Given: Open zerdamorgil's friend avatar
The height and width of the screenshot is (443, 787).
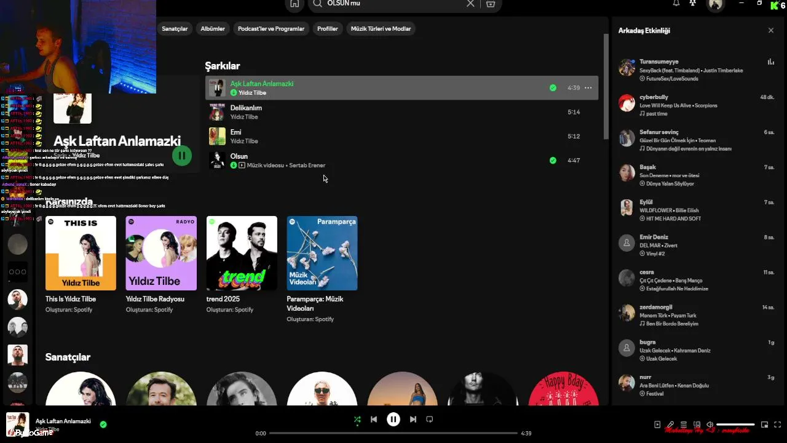Looking at the screenshot, I should tap(627, 313).
